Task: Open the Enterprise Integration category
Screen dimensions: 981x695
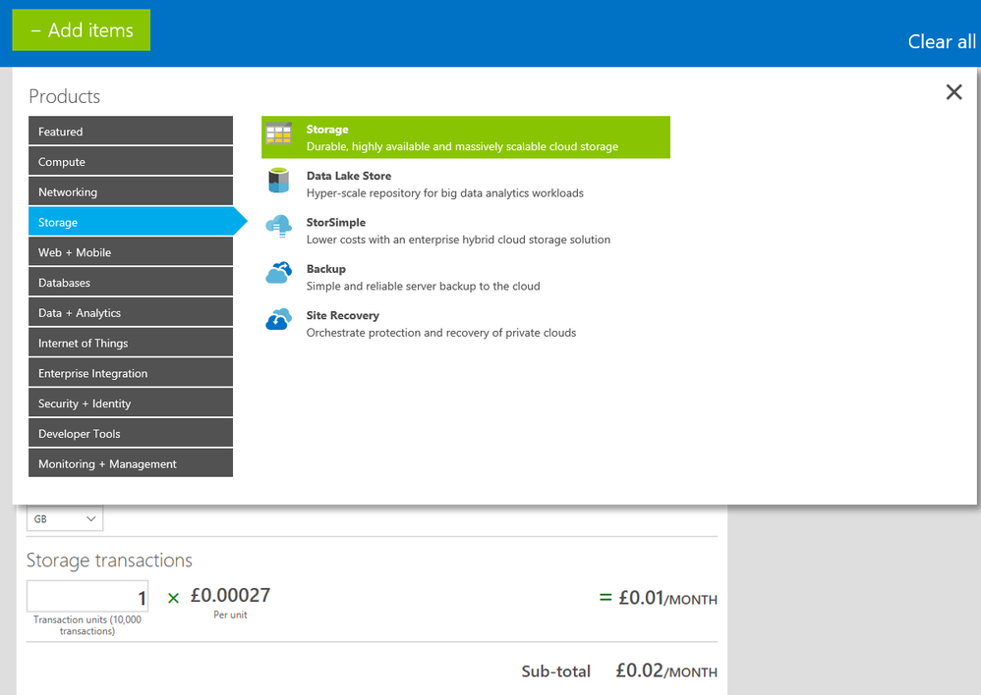Action: pos(131,372)
